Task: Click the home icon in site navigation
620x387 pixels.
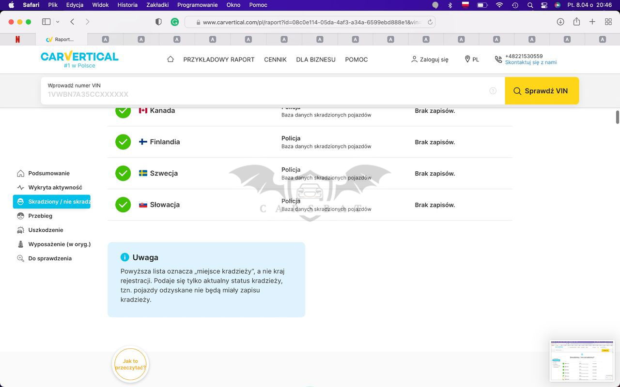Action: coord(170,59)
